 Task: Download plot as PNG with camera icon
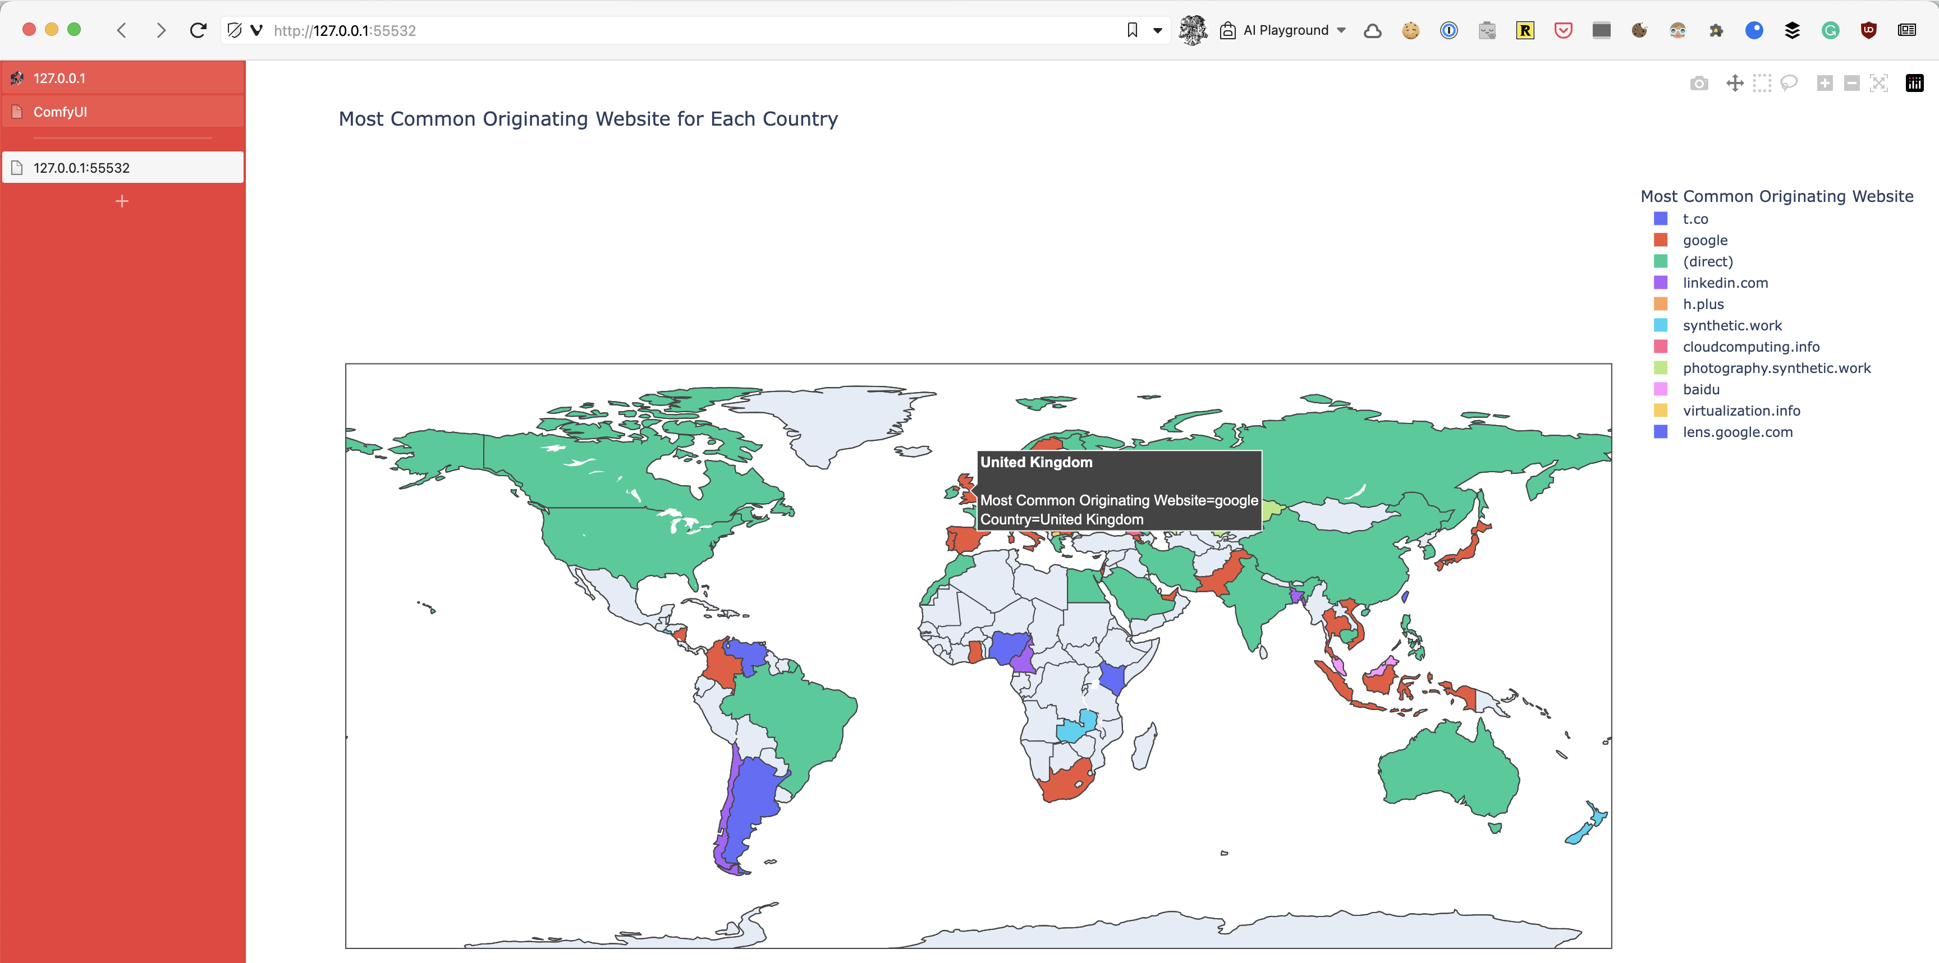(1699, 84)
